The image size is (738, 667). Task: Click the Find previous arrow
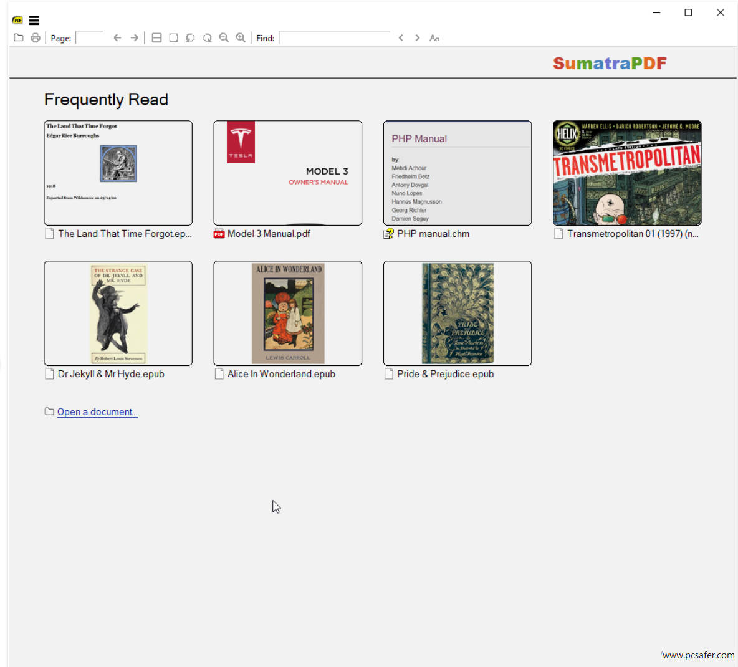(x=401, y=38)
